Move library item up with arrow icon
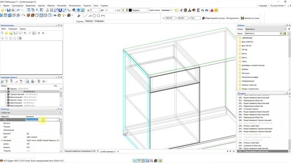The height and width of the screenshot is (163, 291). [39, 33]
